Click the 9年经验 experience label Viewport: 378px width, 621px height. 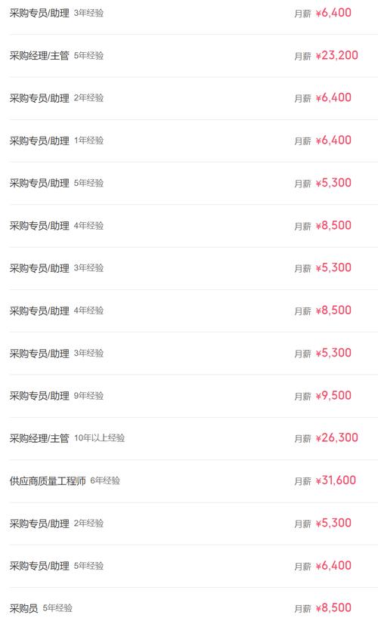(x=88, y=396)
